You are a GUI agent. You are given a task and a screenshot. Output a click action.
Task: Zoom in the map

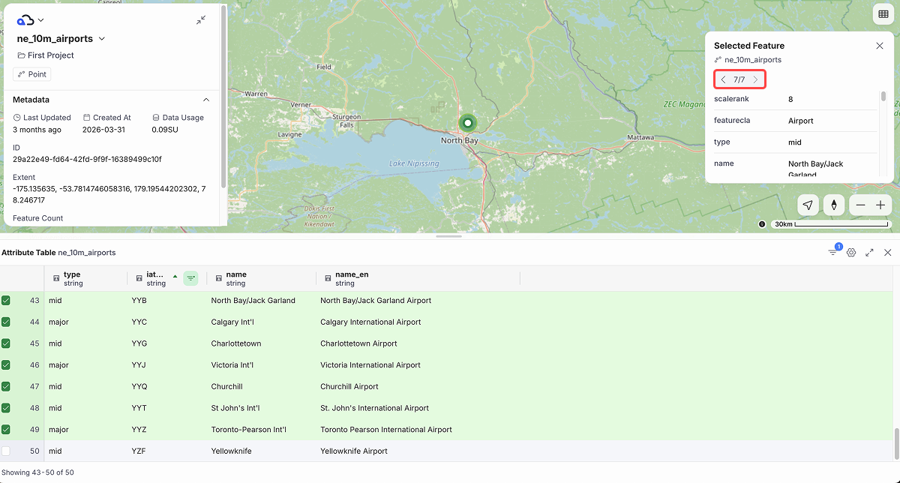click(x=881, y=205)
